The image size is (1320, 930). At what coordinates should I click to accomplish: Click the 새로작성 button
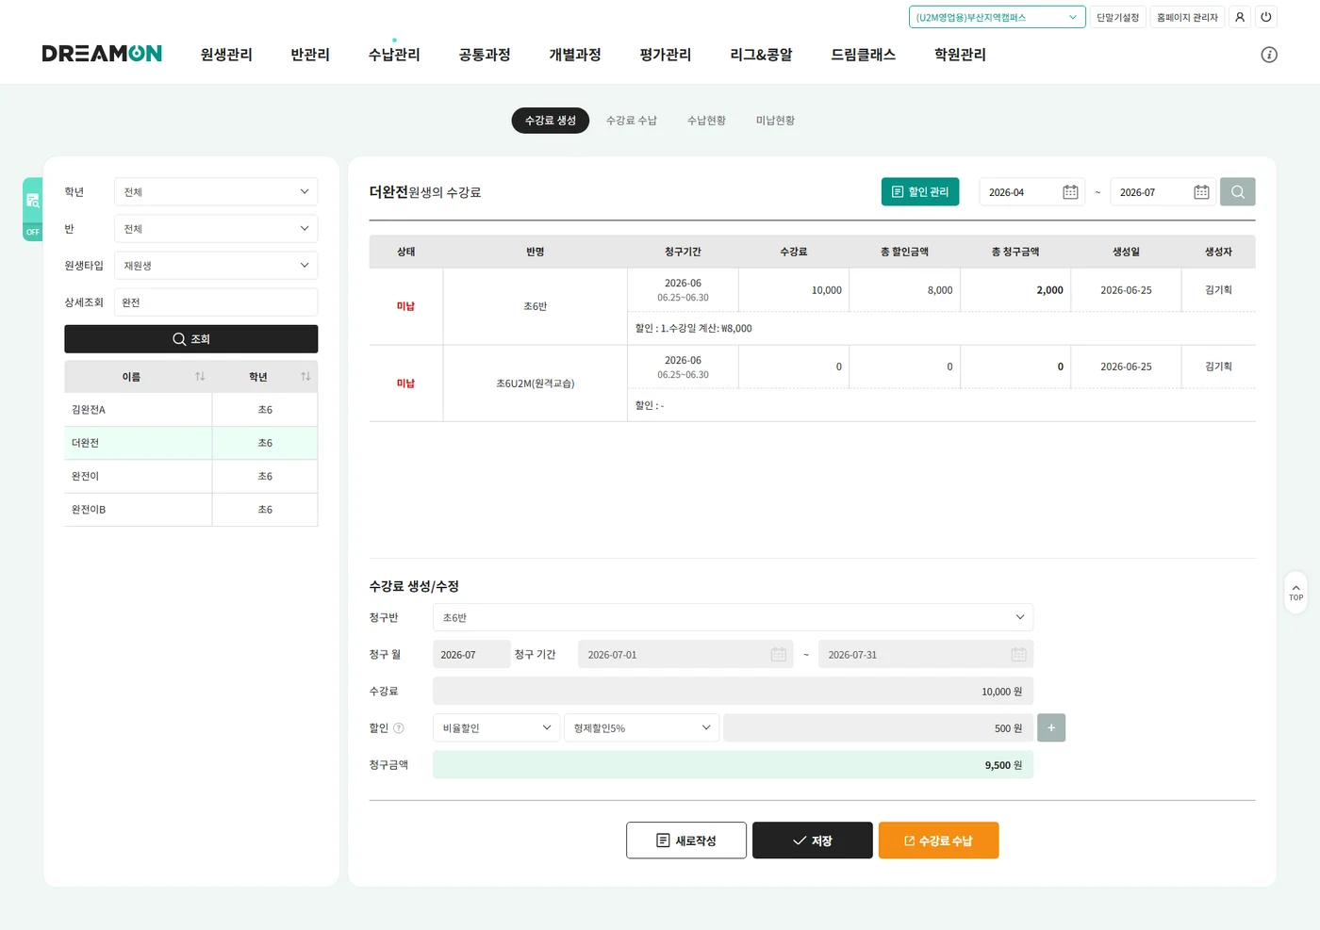tap(686, 840)
